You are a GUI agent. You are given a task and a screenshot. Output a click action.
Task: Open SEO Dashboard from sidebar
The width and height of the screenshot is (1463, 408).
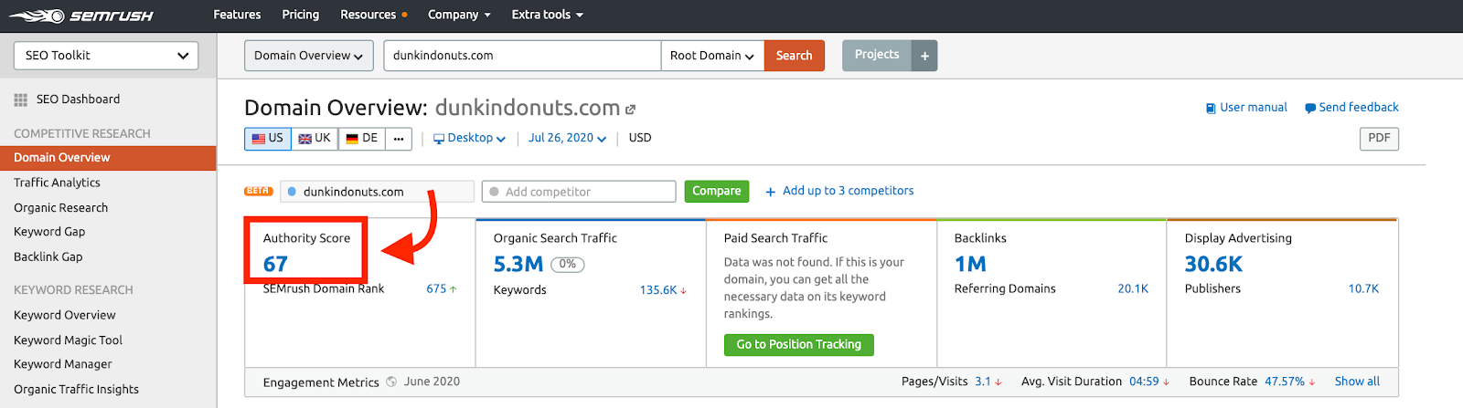(x=67, y=99)
